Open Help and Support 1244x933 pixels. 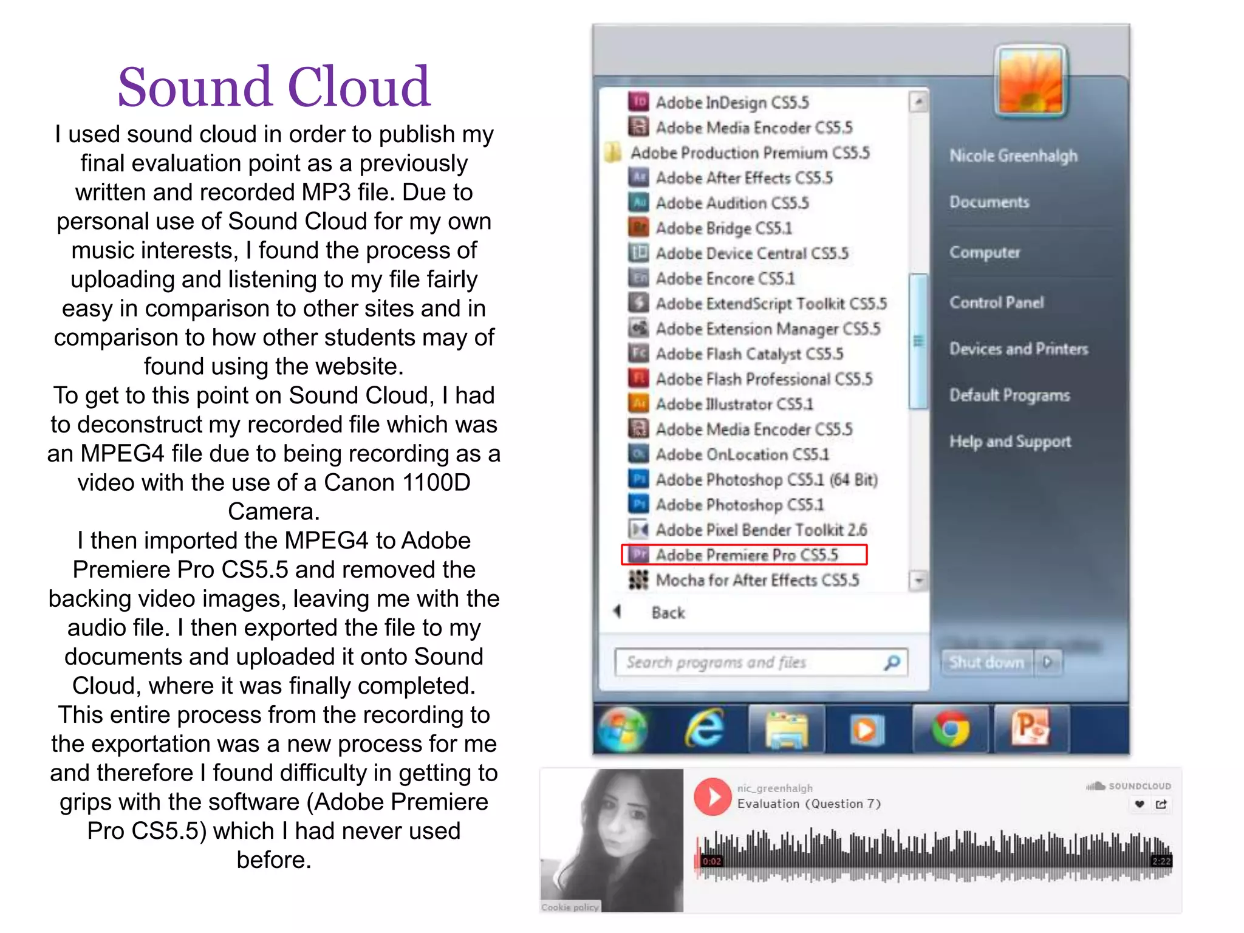click(x=1010, y=442)
